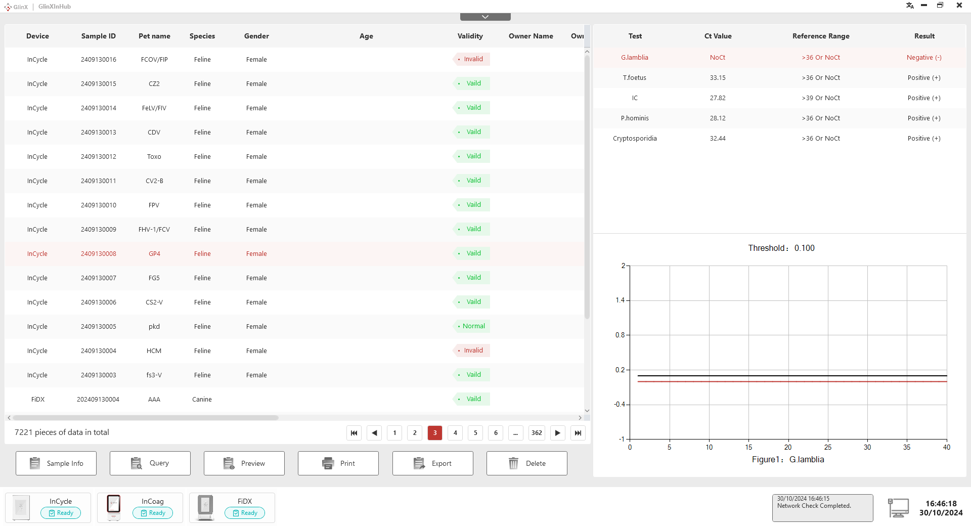Navigate to page 362 of results
Screen dimensions: 971x526
pyautogui.click(x=537, y=433)
